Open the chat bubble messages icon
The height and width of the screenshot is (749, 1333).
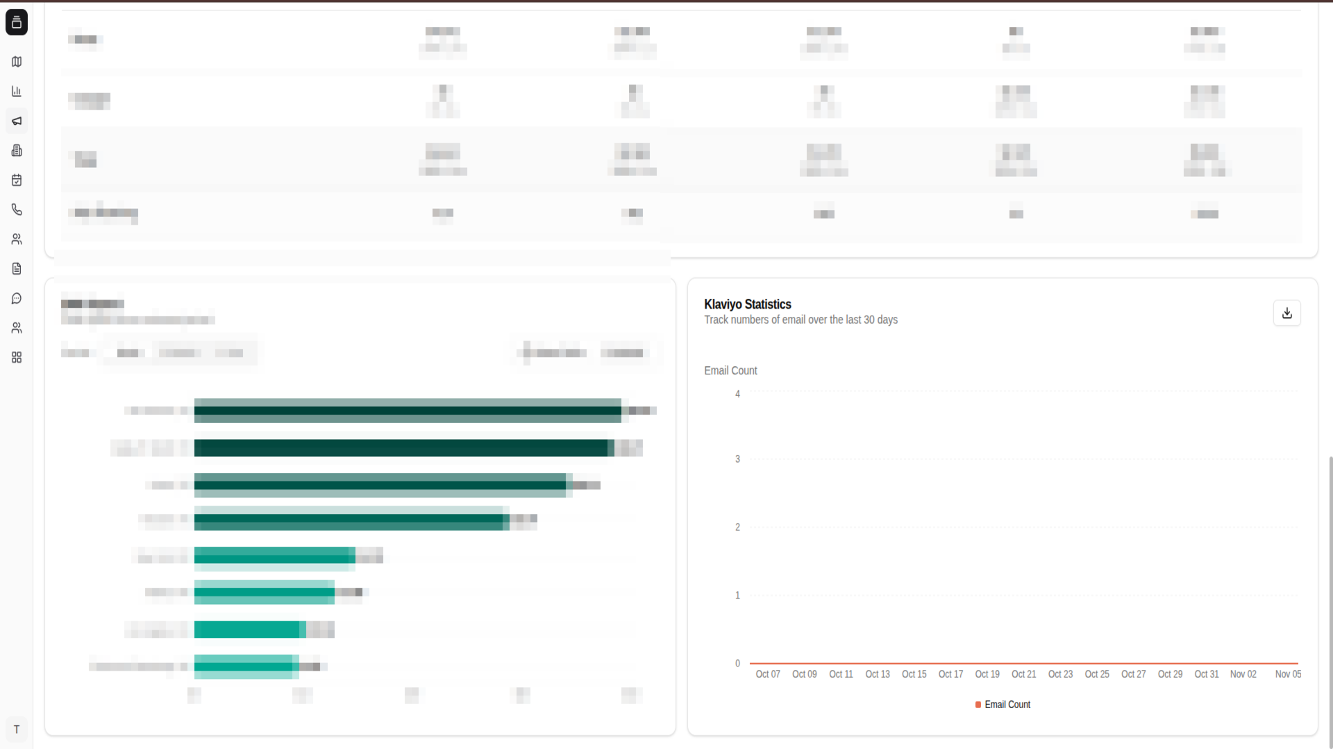point(17,298)
